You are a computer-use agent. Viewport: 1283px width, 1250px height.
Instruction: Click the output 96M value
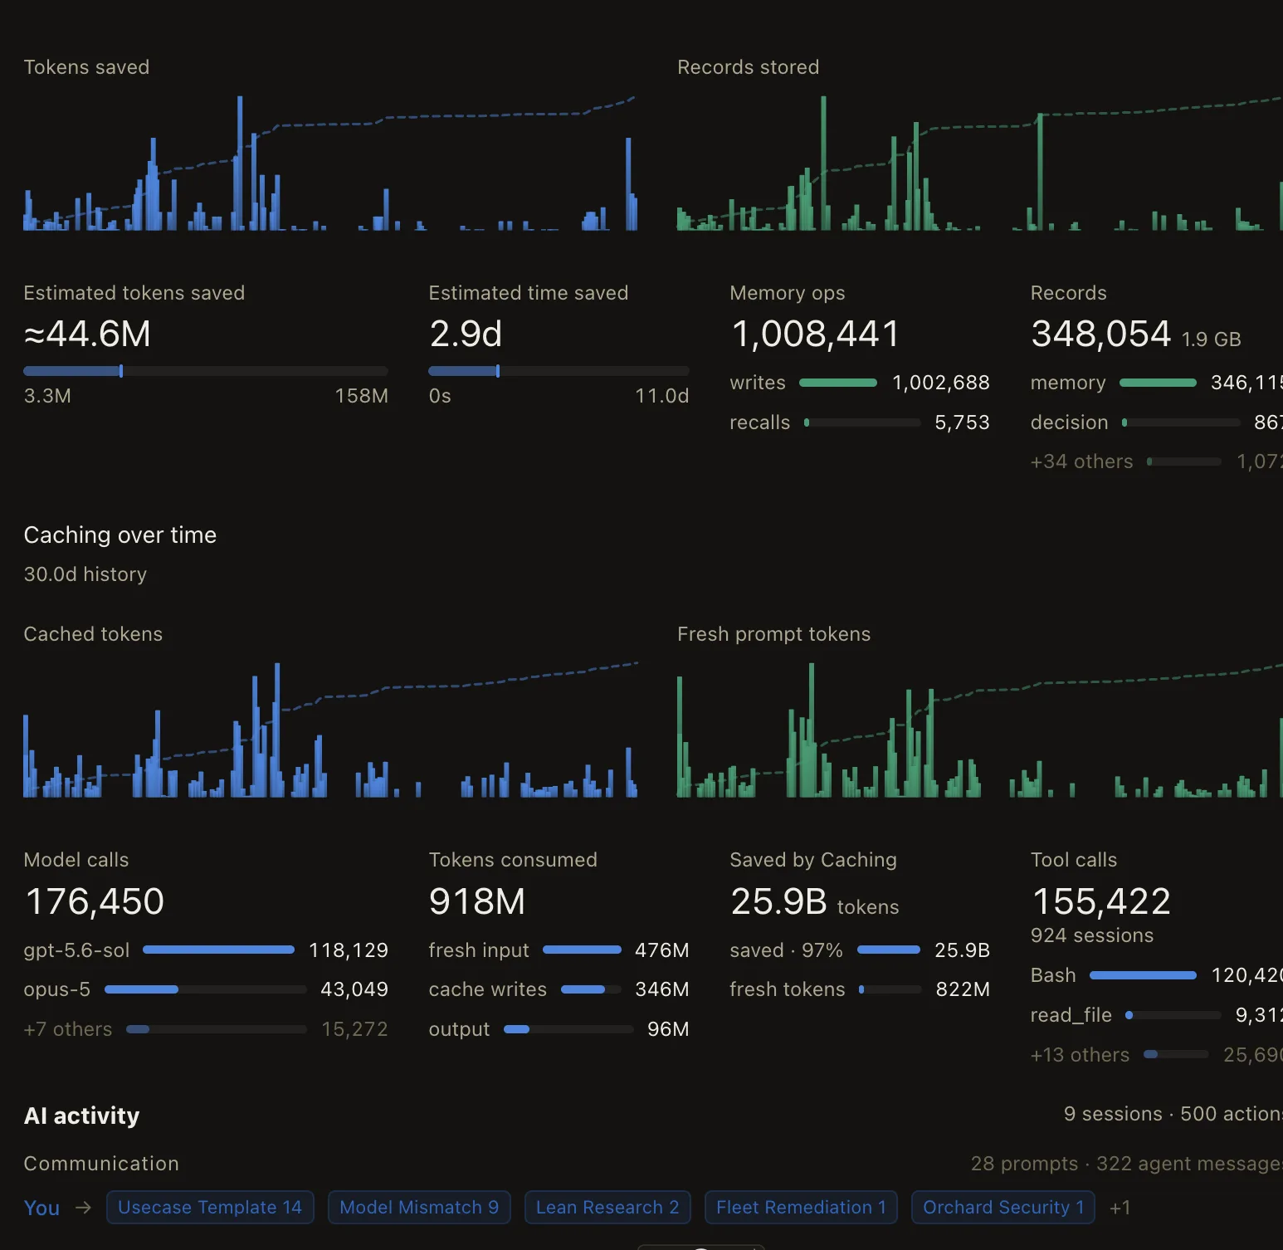click(x=668, y=1029)
